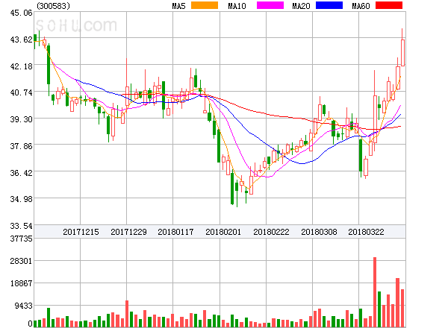This screenshot has width=448, height=328.
Task: Click the magenta MA10 legend swatch
Action: 267,6
